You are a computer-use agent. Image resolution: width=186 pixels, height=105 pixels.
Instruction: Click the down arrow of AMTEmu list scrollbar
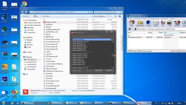(x=112, y=68)
